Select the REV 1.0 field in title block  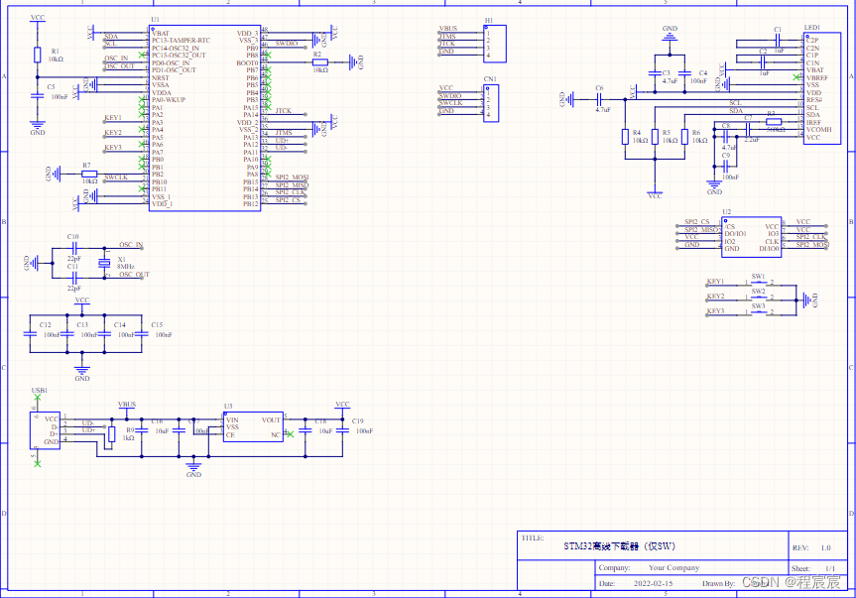click(821, 545)
